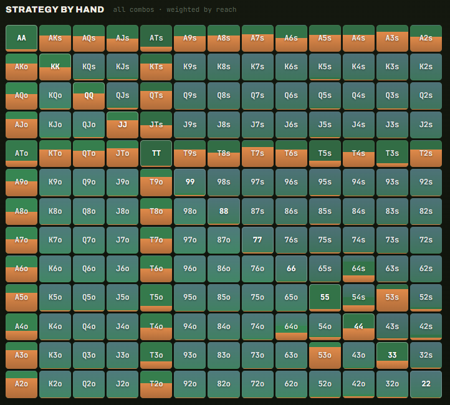The height and width of the screenshot is (405, 450).
Task: Click the T3s hand cell
Action: click(x=392, y=153)
